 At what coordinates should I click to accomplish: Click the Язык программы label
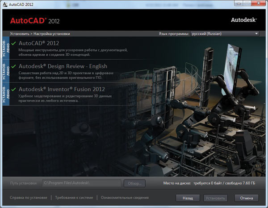[x=174, y=34]
